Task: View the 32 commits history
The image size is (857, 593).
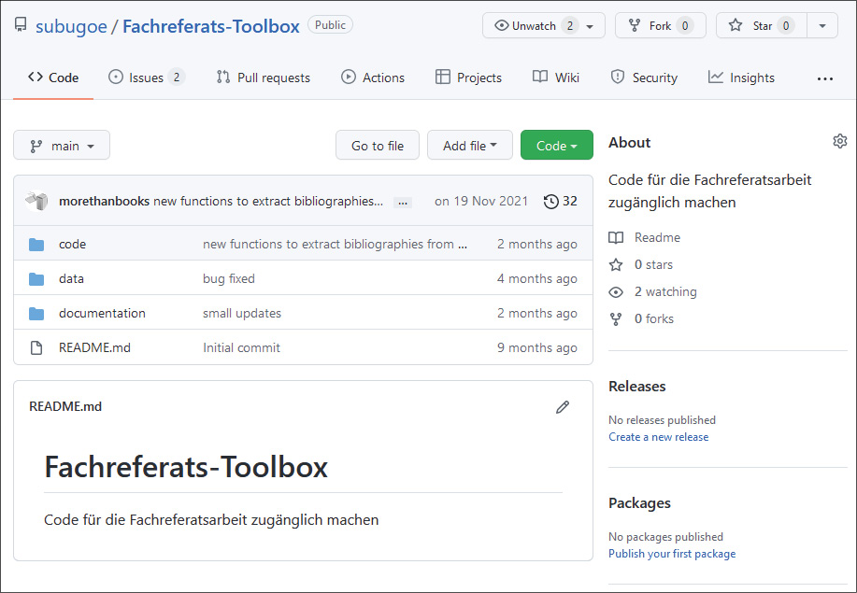Action: (560, 201)
